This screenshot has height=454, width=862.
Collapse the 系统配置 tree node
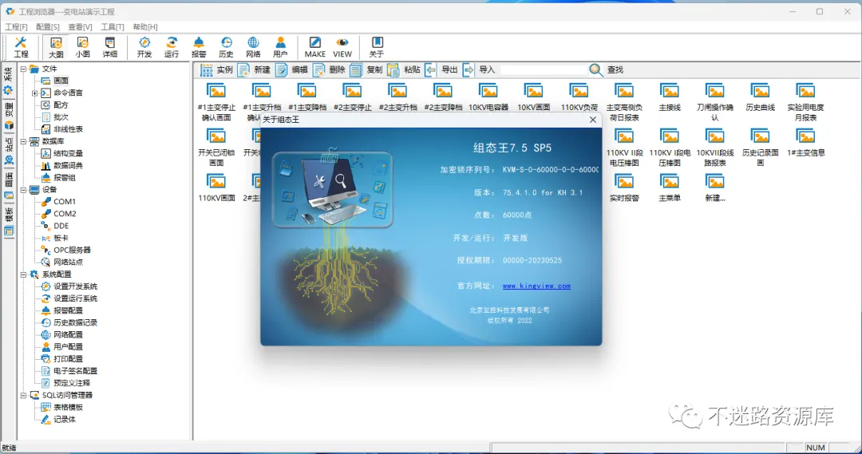tap(24, 274)
